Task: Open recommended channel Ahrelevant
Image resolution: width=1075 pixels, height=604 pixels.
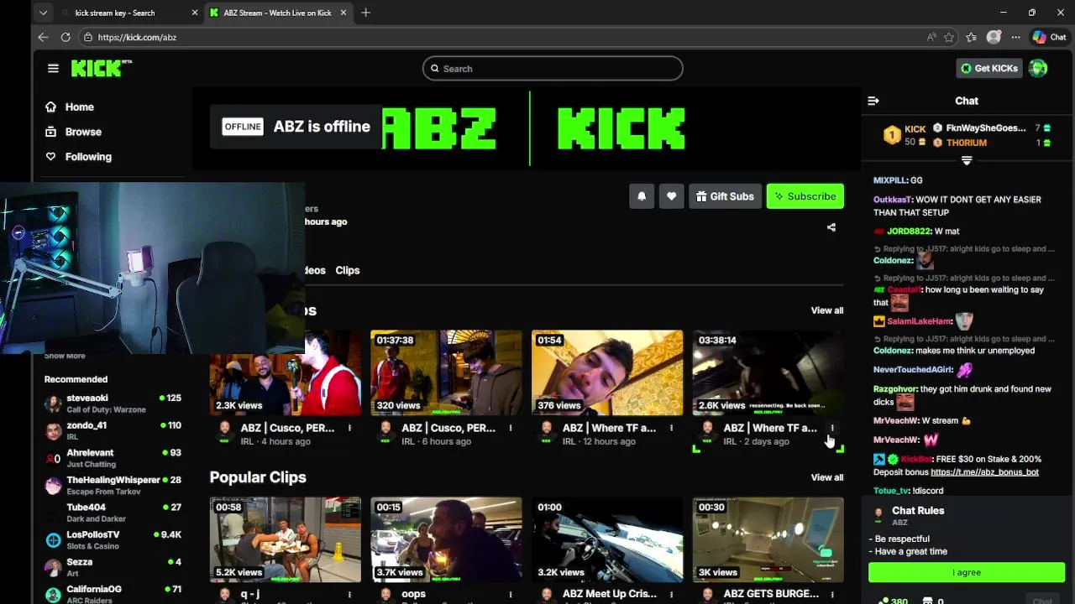Action: coord(113,458)
